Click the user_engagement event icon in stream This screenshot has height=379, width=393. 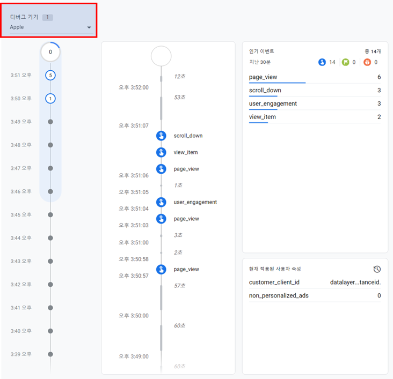pyautogui.click(x=161, y=202)
